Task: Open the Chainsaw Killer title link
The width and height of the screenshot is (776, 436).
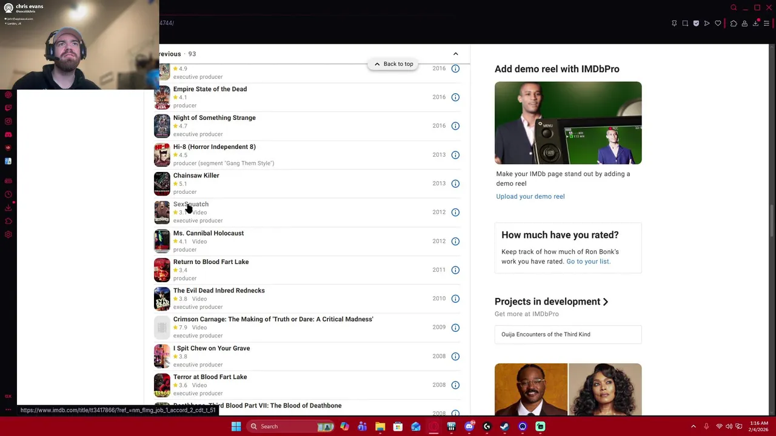Action: point(196,176)
